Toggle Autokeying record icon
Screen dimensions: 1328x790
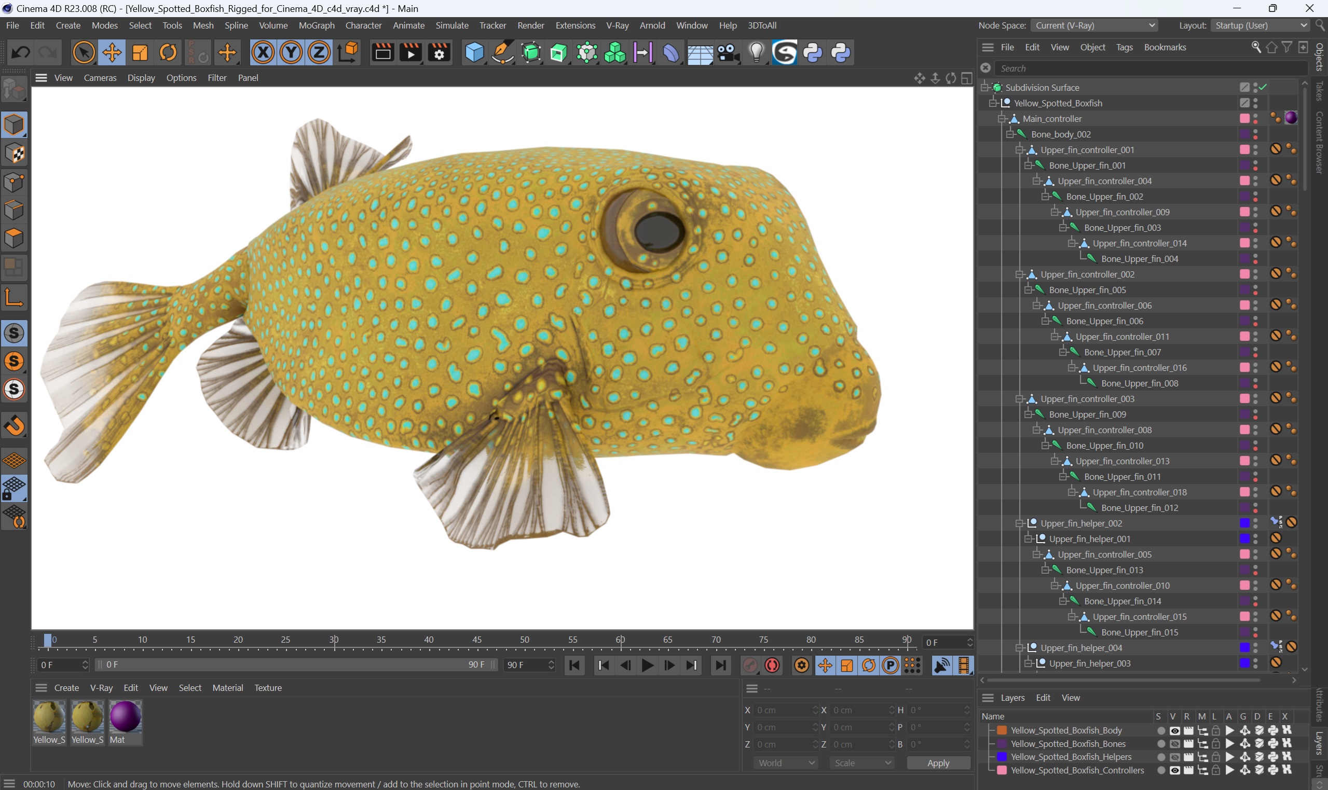(x=773, y=665)
